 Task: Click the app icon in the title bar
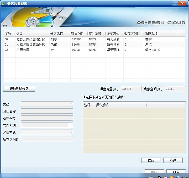(3, 3)
